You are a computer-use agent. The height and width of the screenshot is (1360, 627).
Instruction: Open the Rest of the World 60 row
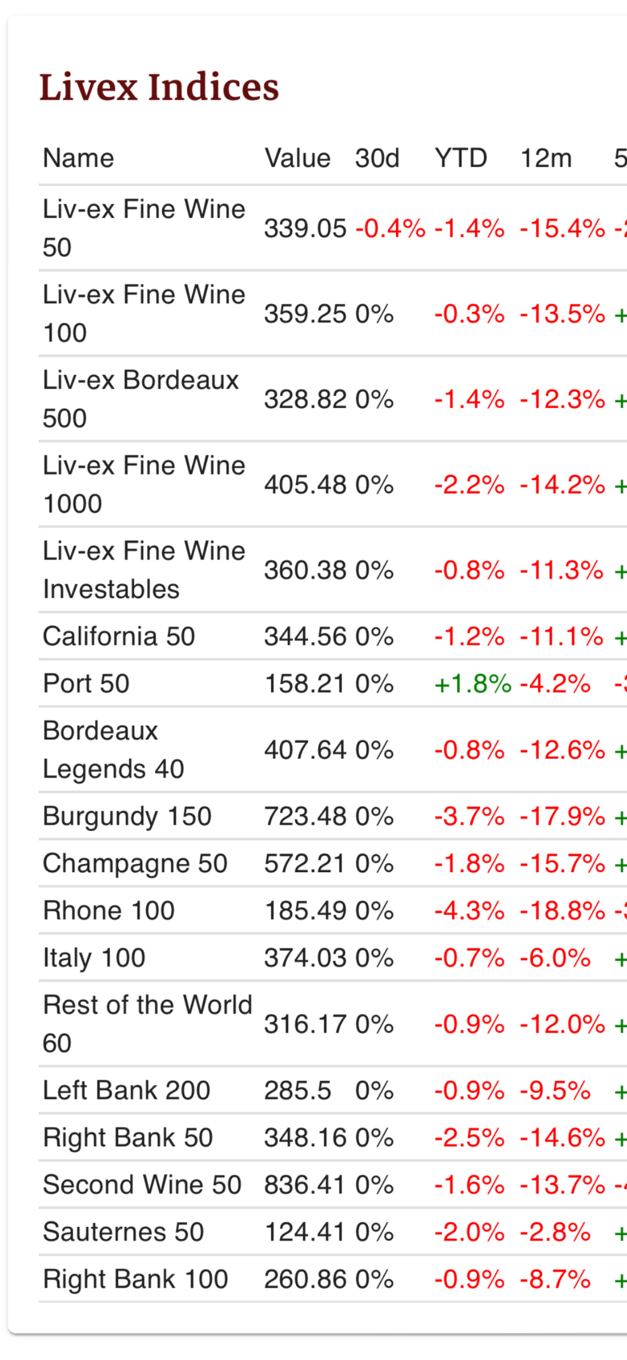point(332,1024)
